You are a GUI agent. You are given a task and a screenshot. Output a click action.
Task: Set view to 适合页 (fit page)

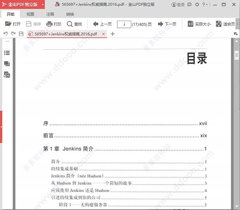225,24
